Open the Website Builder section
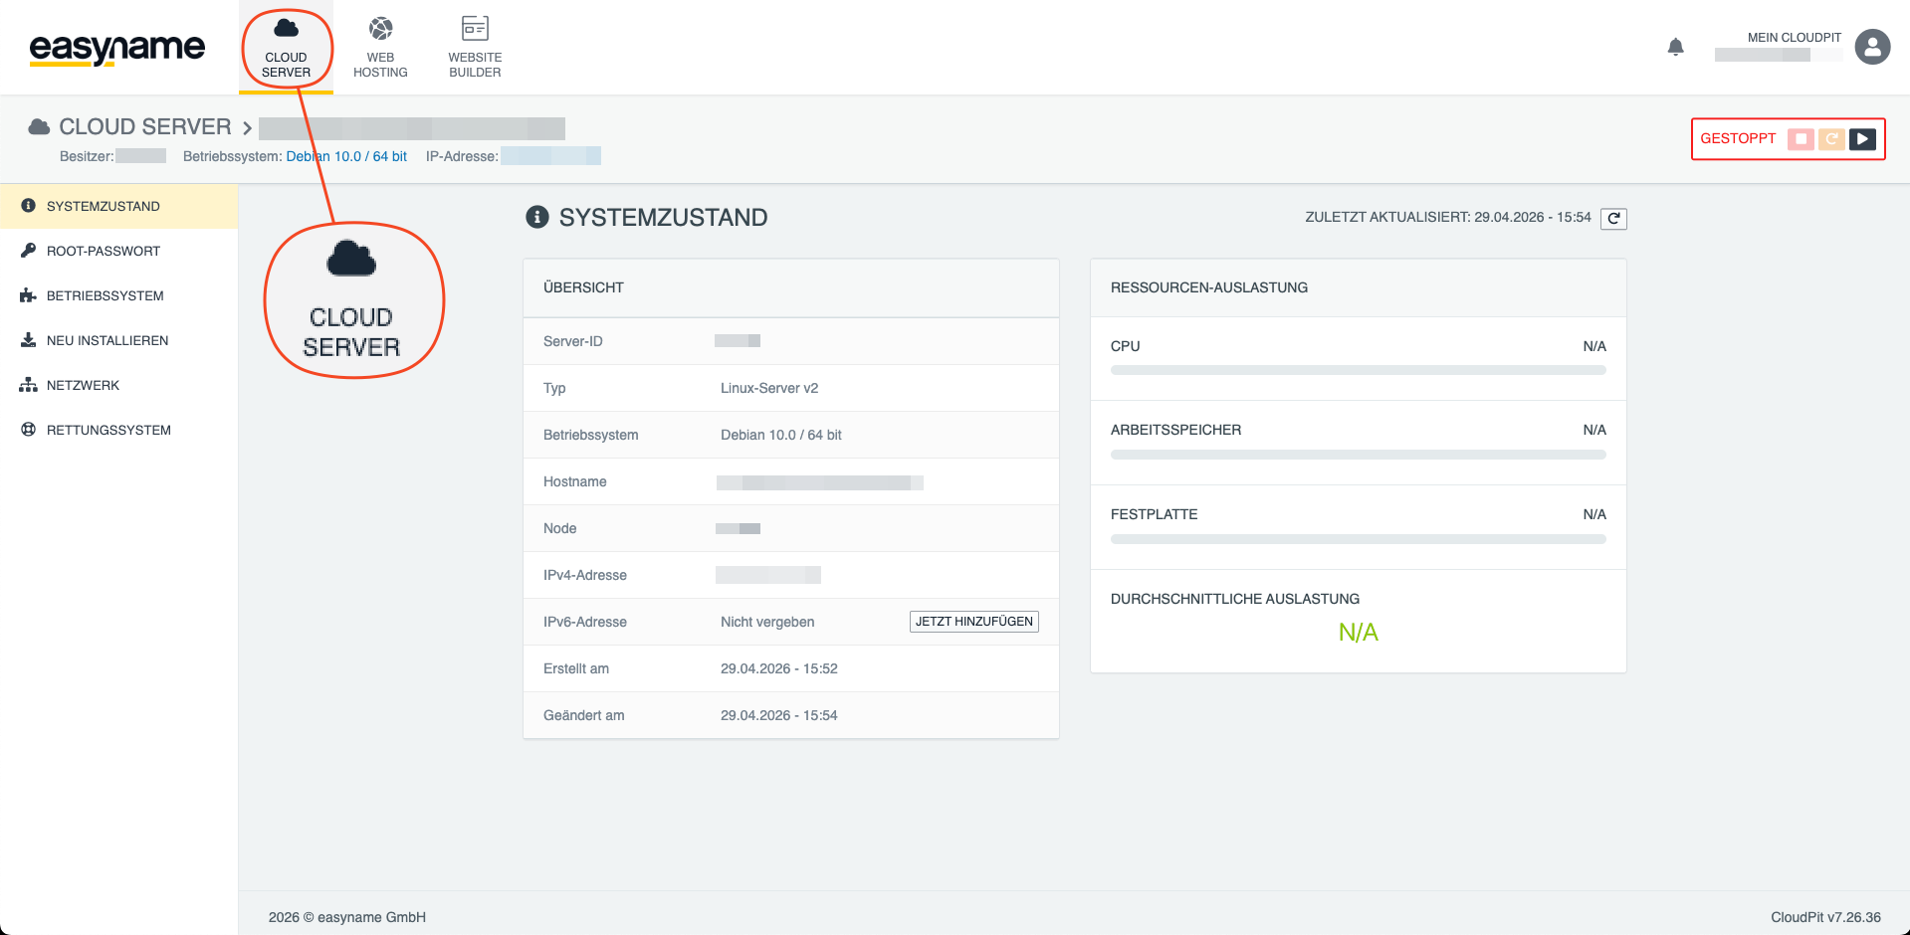This screenshot has width=1910, height=935. point(475,47)
